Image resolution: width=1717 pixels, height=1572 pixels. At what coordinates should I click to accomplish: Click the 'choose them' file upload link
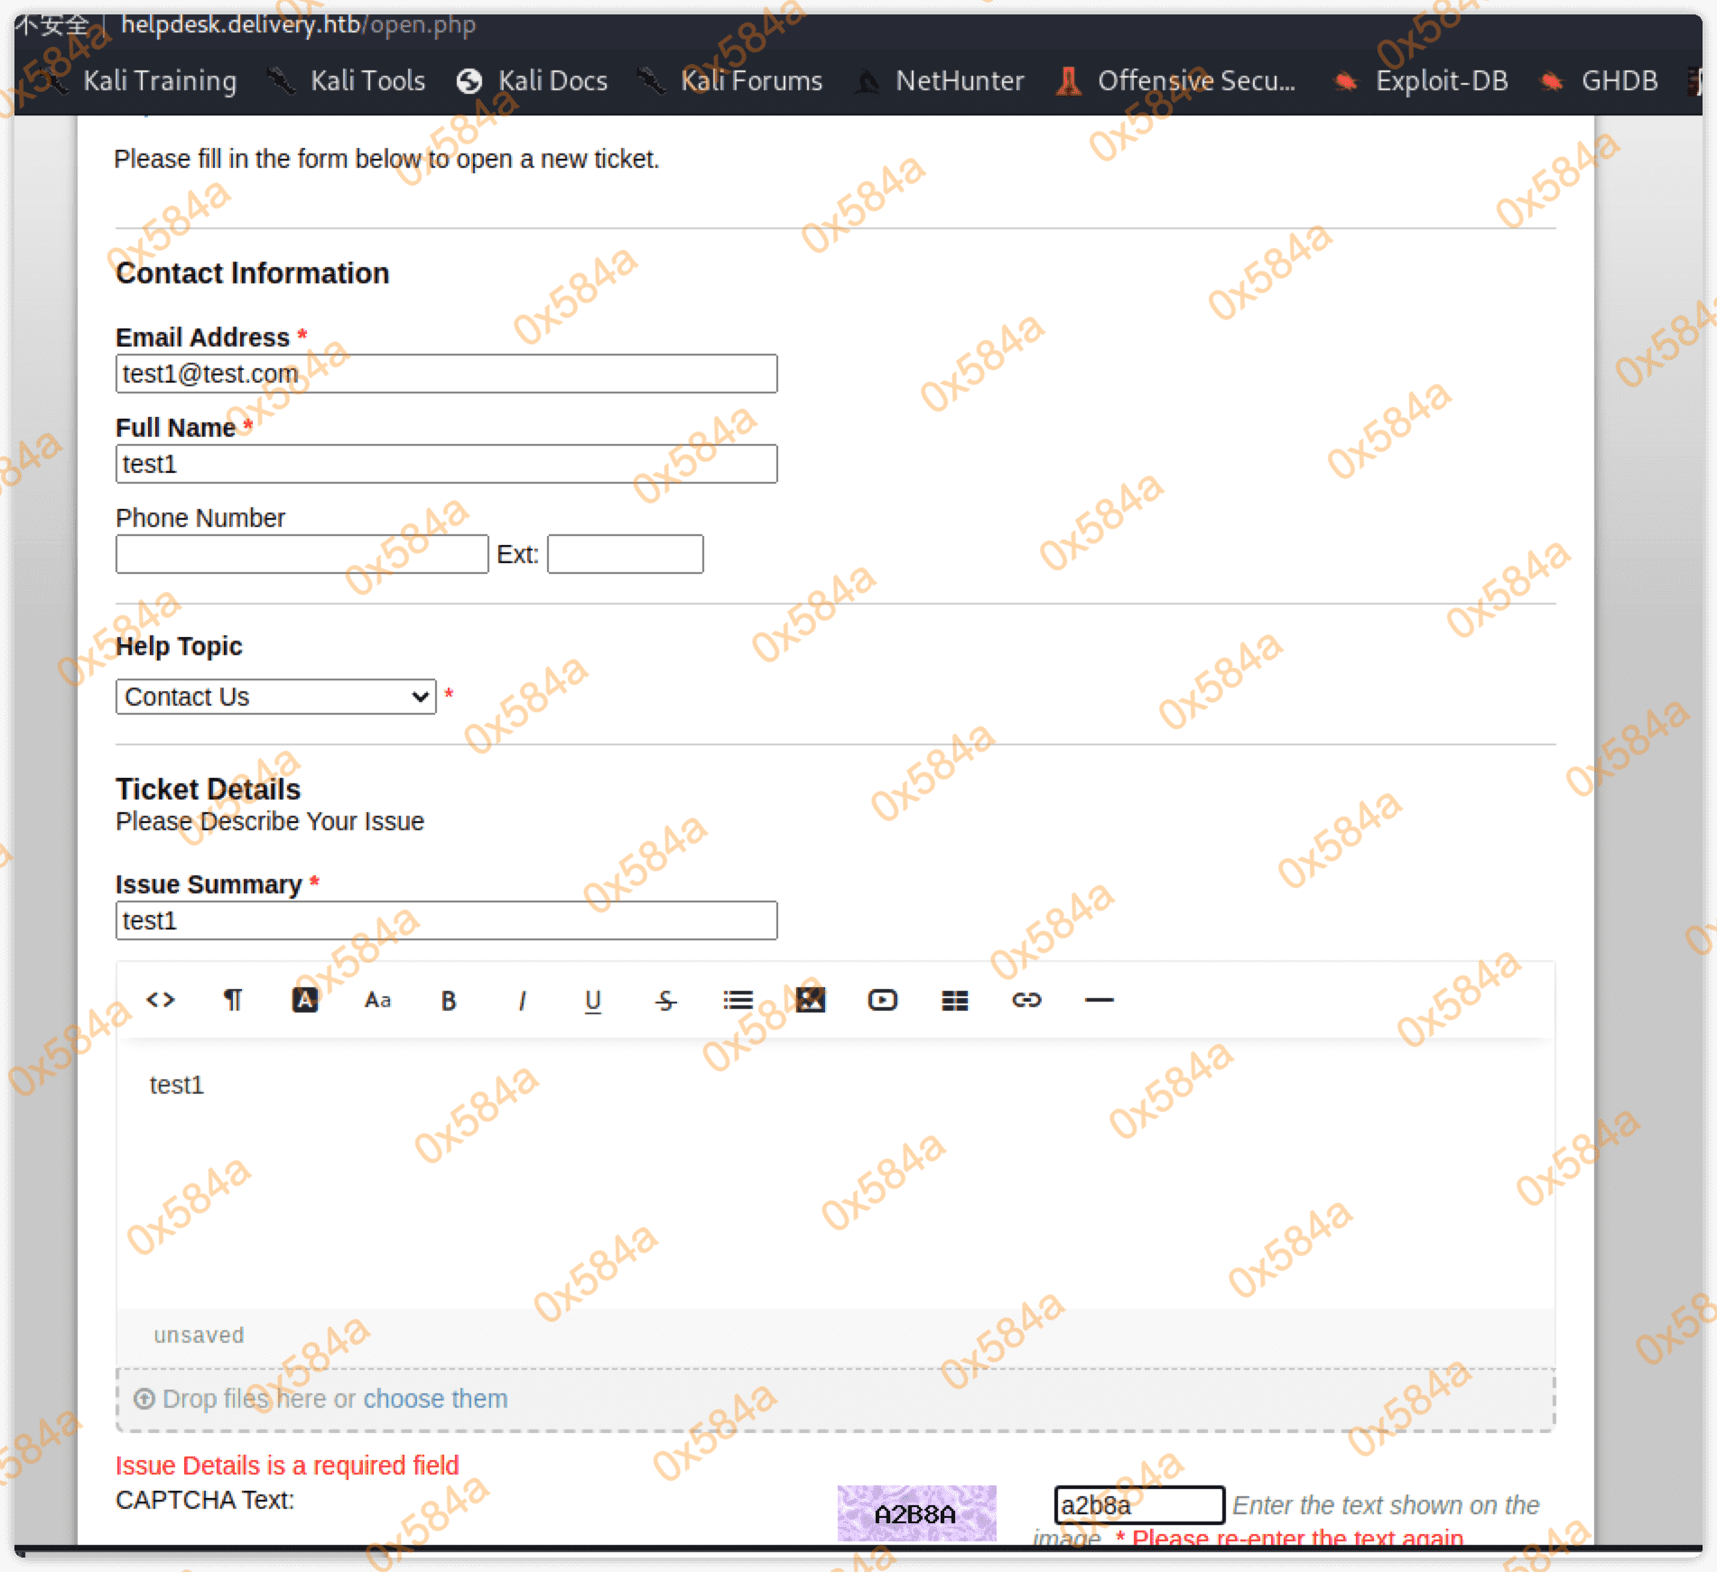[x=435, y=1399]
